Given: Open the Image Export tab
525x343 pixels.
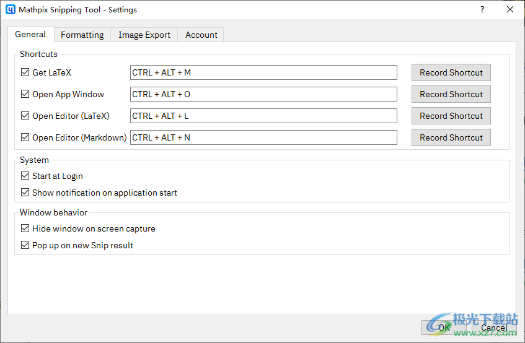Looking at the screenshot, I should (144, 35).
